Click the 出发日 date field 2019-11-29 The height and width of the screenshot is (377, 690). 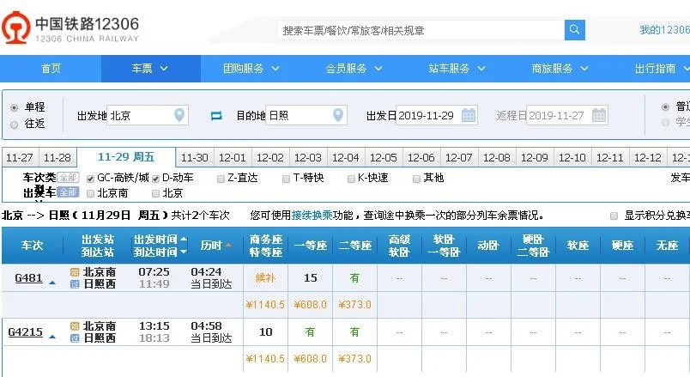click(437, 115)
